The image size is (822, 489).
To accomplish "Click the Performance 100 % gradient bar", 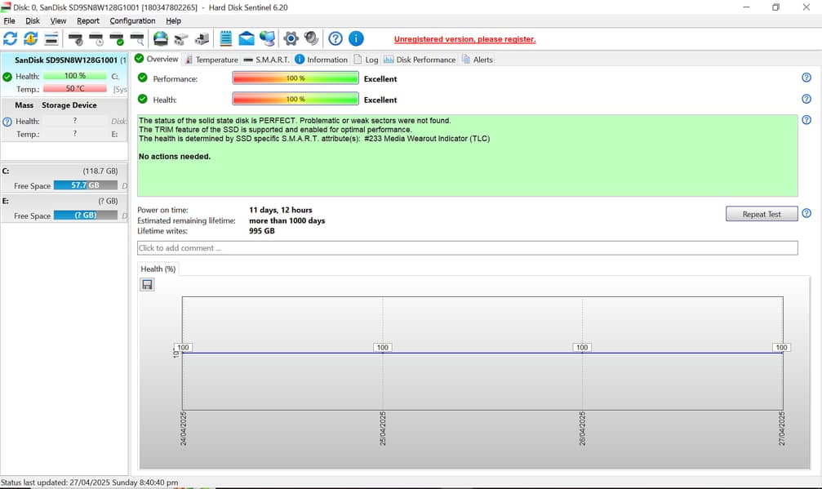I will 295,78.
